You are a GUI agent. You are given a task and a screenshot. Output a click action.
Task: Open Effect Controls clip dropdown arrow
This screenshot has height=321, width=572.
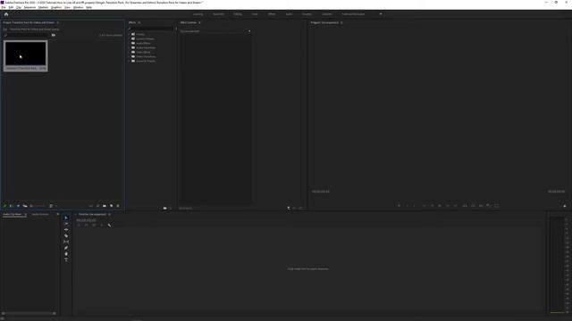[249, 31]
